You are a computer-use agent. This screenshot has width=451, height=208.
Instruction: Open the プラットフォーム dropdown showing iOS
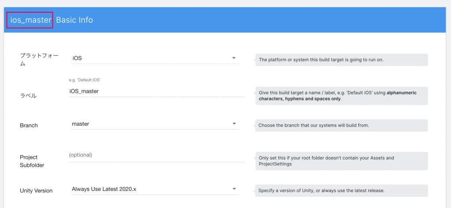pos(155,58)
